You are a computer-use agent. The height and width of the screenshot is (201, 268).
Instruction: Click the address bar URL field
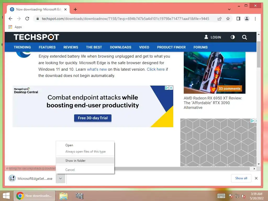click(125, 19)
